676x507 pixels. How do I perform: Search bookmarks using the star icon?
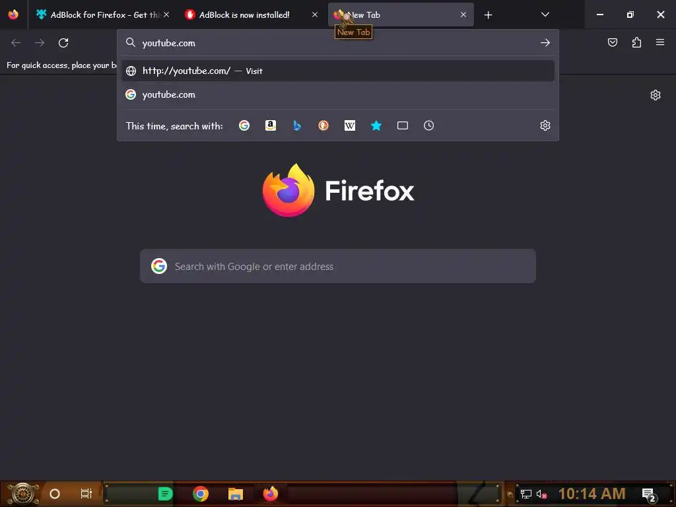(x=376, y=125)
